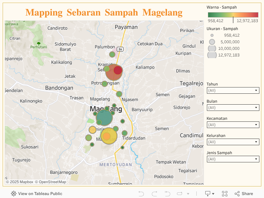Click the green bubble at Potrobangsan
The width and height of the screenshot is (264, 198).
[105, 83]
